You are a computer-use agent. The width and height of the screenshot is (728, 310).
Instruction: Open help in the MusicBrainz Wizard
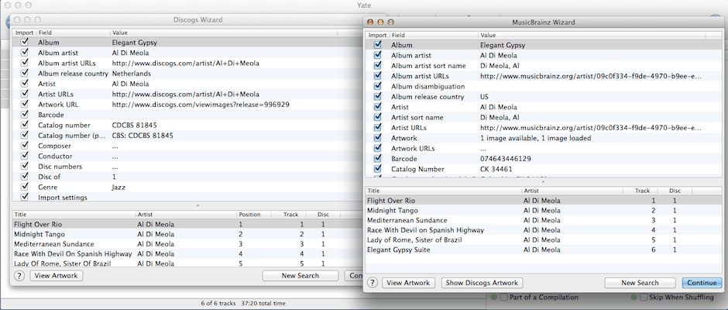[373, 283]
